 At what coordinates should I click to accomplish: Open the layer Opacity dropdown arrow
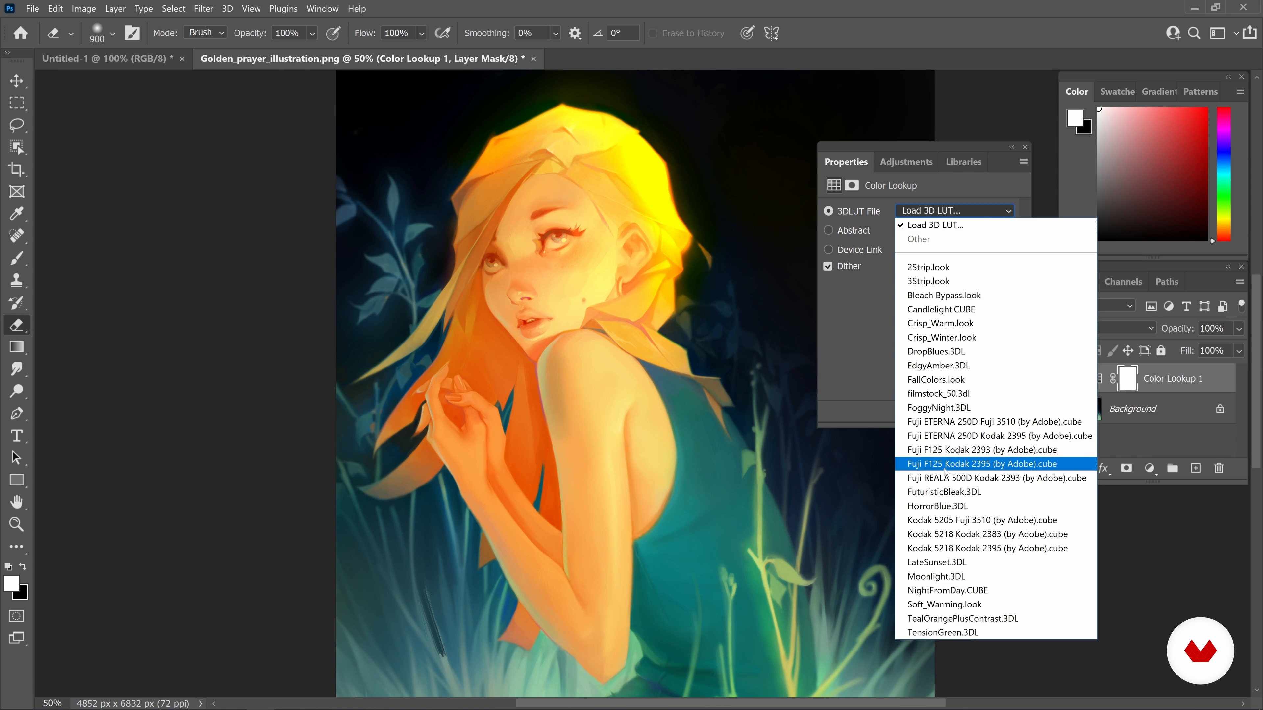pos(1239,329)
